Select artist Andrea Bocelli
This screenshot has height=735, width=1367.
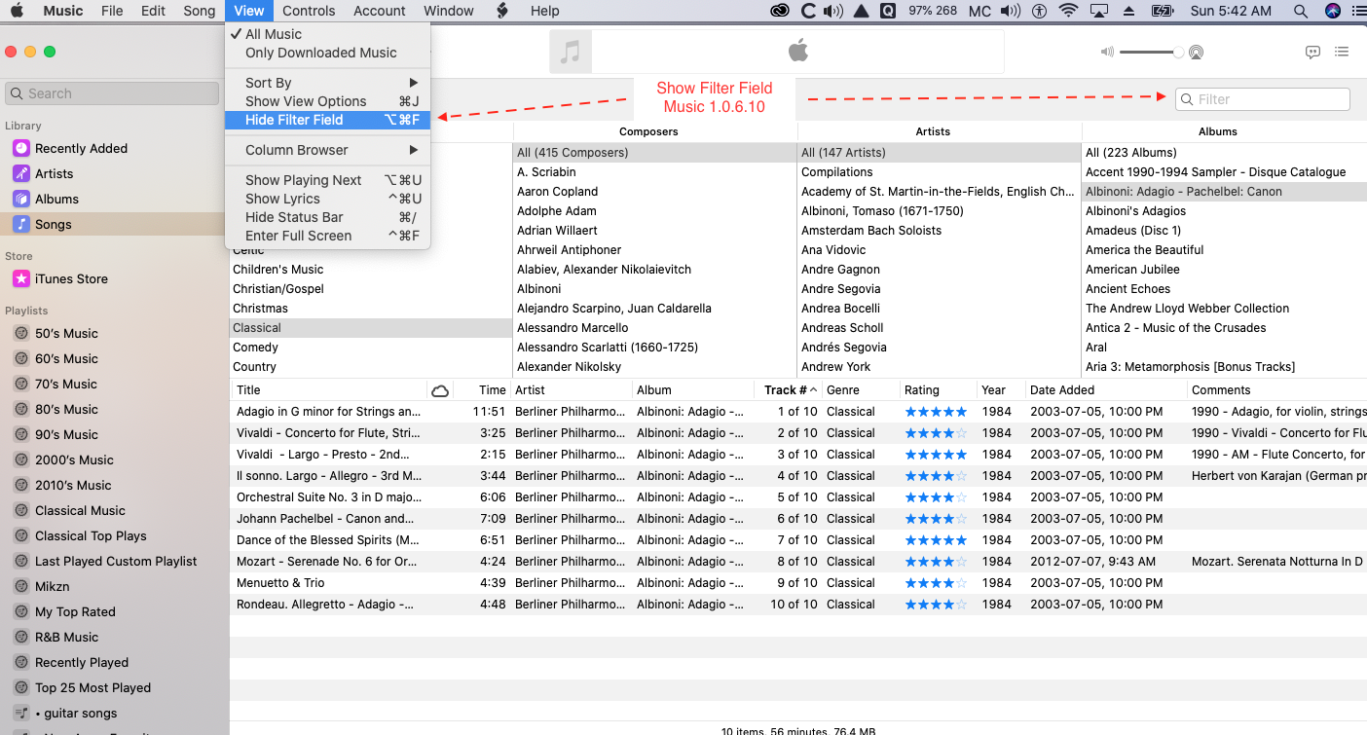point(940,309)
